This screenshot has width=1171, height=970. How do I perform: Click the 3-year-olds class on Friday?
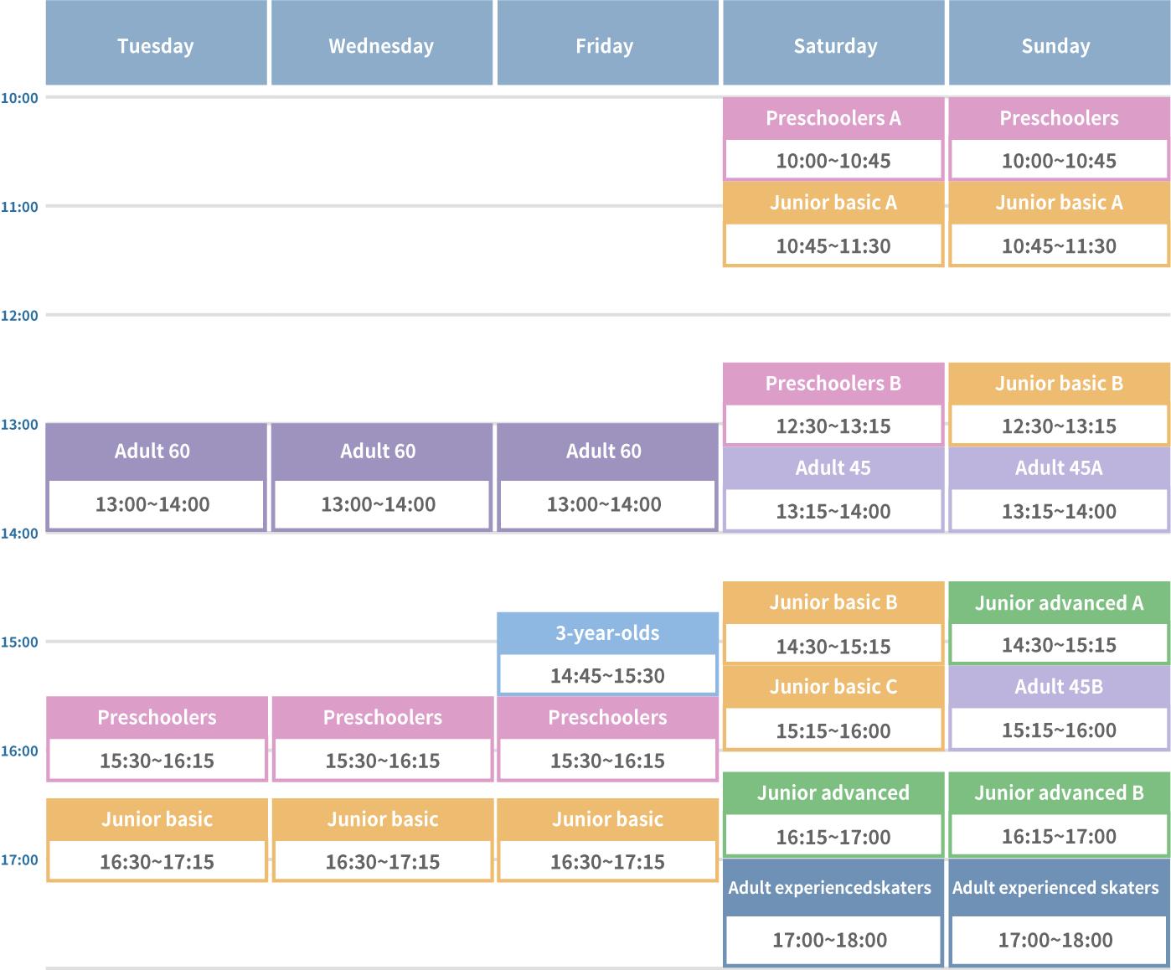point(607,653)
